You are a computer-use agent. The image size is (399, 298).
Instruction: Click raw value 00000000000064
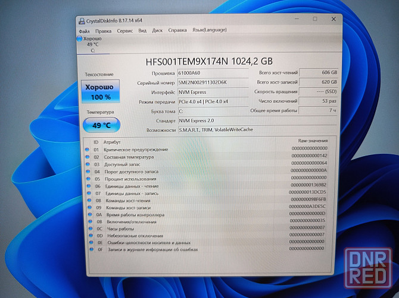(309, 163)
